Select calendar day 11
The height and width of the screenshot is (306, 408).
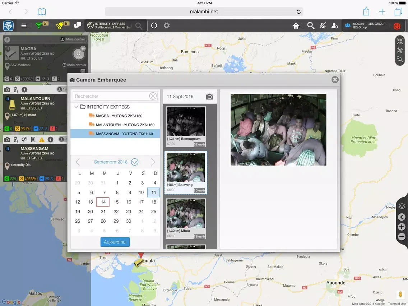point(153,192)
